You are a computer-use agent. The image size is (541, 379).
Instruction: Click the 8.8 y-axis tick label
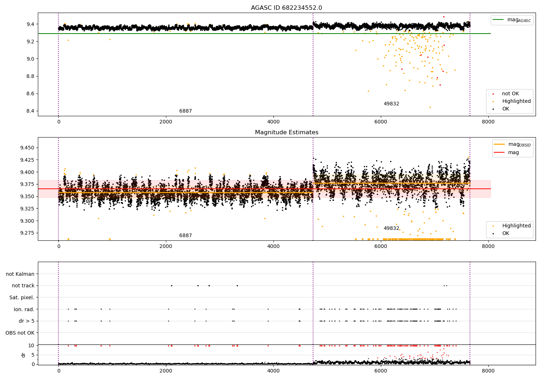coord(30,76)
